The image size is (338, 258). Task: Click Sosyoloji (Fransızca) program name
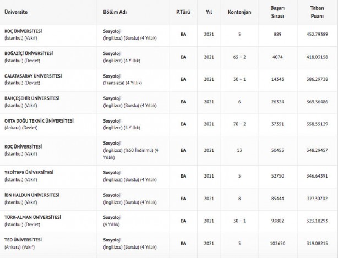click(x=112, y=75)
